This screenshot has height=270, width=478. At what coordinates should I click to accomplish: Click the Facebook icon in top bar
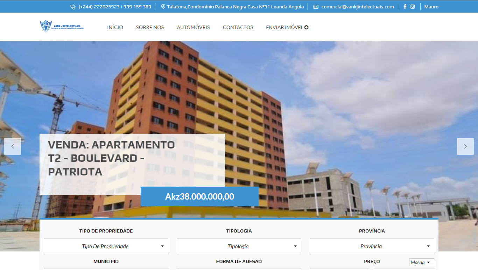(x=405, y=7)
